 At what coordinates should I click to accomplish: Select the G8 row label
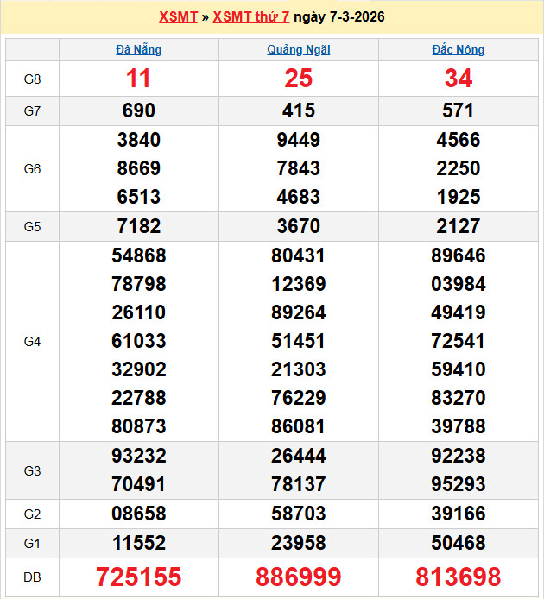coord(32,79)
